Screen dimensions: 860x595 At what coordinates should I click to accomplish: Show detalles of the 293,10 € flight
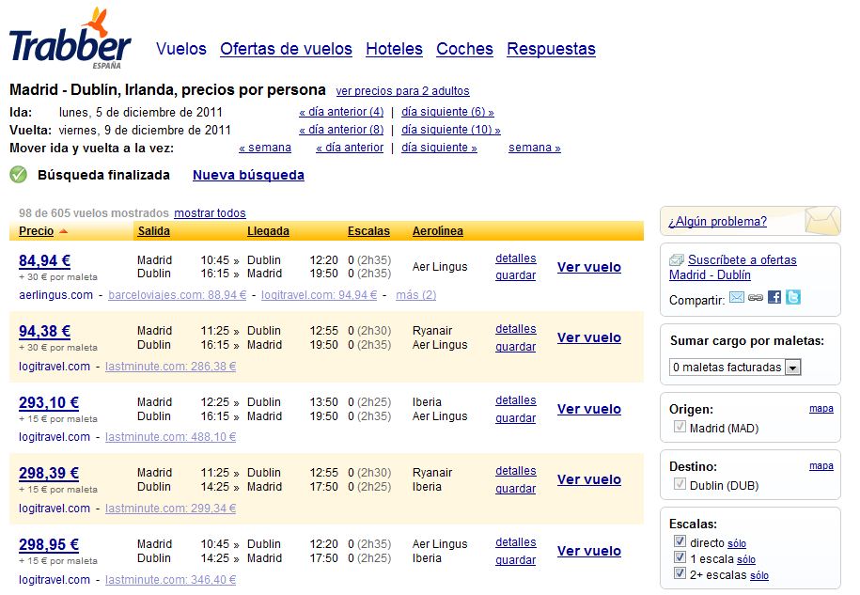coord(516,400)
